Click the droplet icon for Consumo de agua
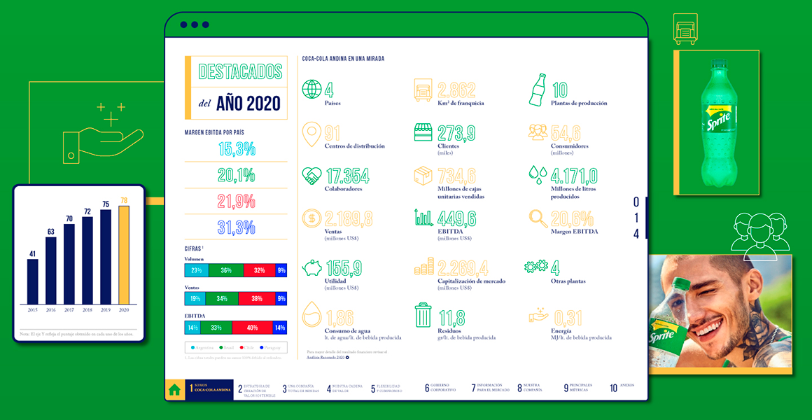 click(x=311, y=316)
